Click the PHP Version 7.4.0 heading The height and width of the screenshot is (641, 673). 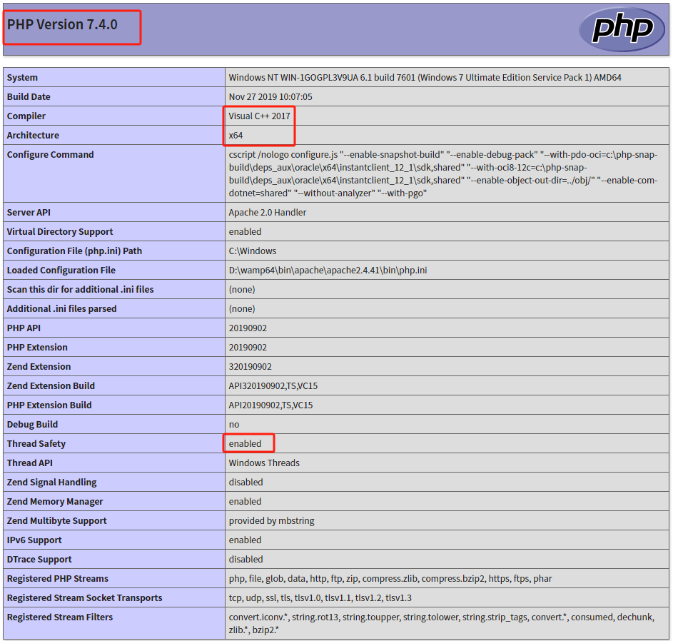tap(63, 25)
